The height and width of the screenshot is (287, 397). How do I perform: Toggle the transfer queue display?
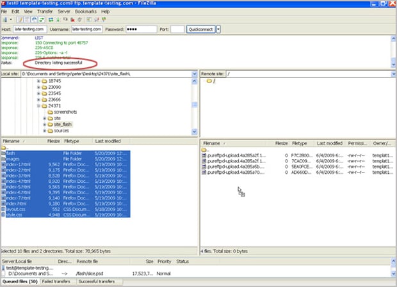coord(41,20)
